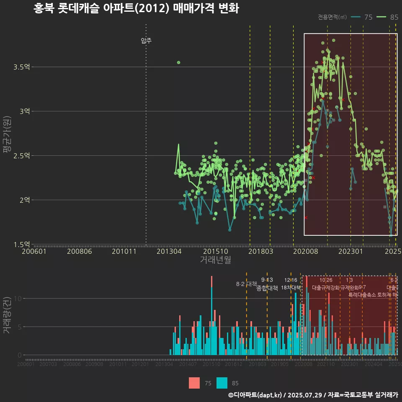
Task: Click the 전용면적(㎡) legend label
Action: [x=332, y=17]
